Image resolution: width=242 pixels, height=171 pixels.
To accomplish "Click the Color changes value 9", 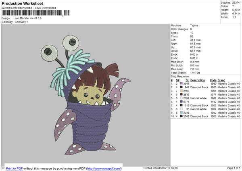I will [191, 29].
